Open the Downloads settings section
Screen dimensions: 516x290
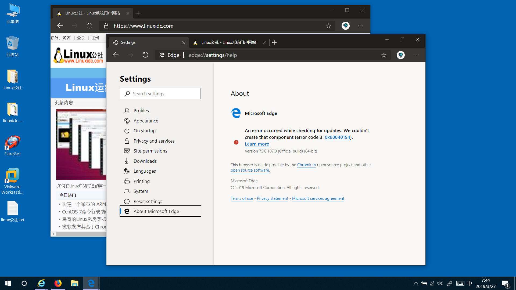(x=160, y=161)
